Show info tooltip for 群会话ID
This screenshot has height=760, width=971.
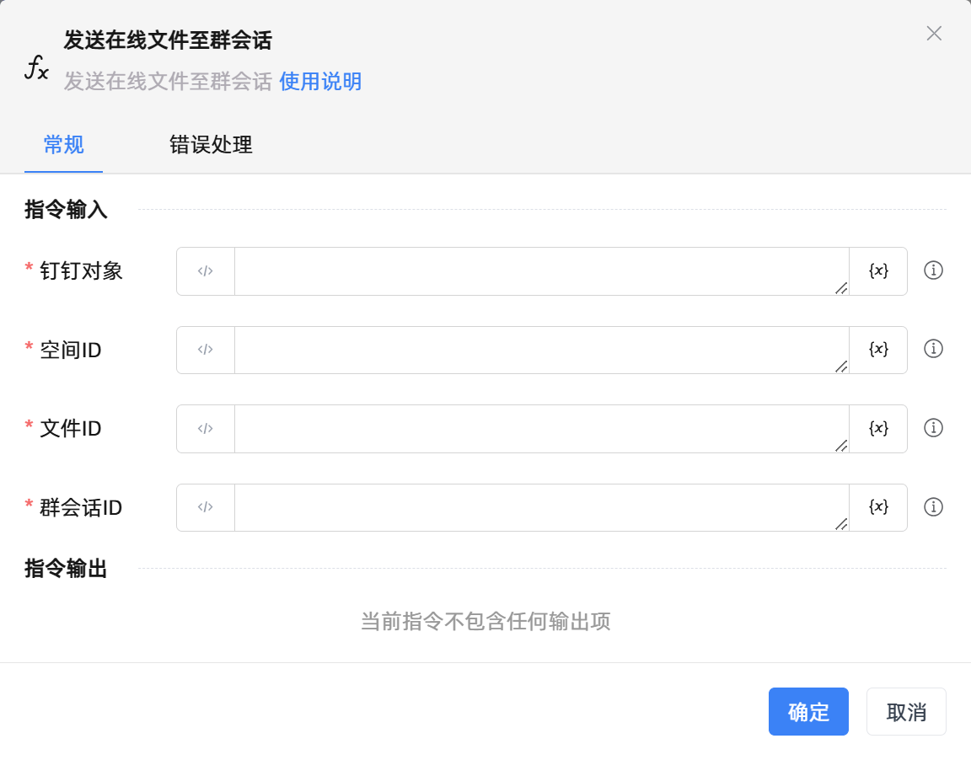[933, 507]
